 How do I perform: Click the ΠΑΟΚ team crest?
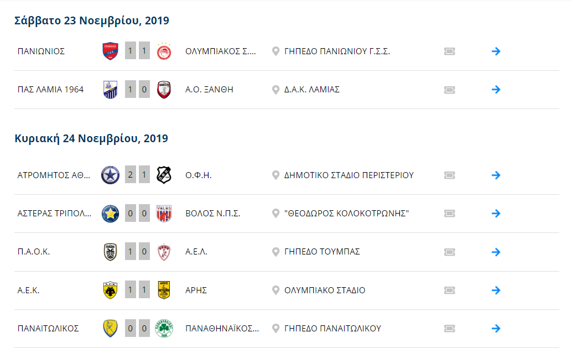110,252
